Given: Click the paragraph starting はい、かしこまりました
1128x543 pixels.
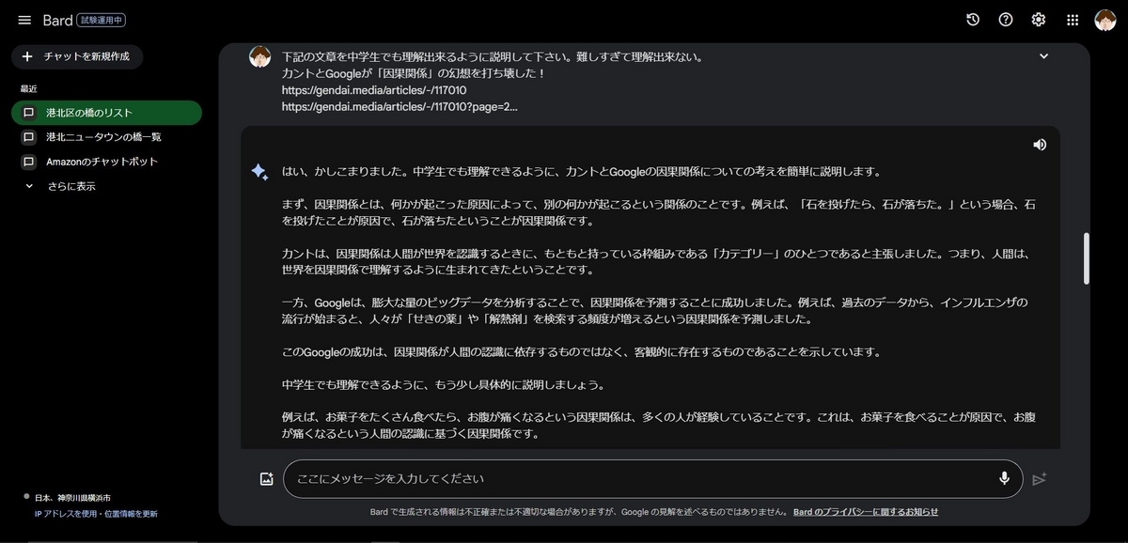Looking at the screenshot, I should click(x=582, y=172).
